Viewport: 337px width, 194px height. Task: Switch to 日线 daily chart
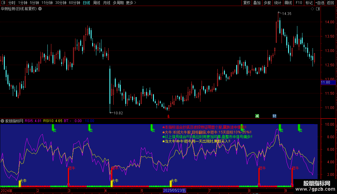tap(86, 3)
